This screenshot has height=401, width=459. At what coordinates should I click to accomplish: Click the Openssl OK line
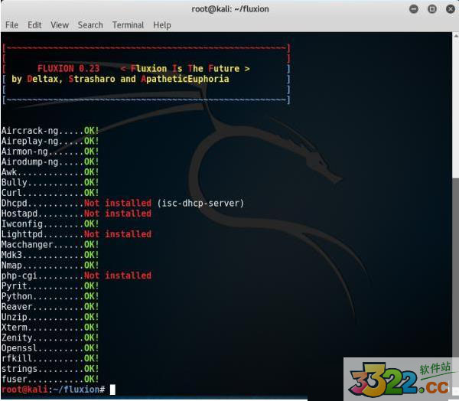[50, 348]
